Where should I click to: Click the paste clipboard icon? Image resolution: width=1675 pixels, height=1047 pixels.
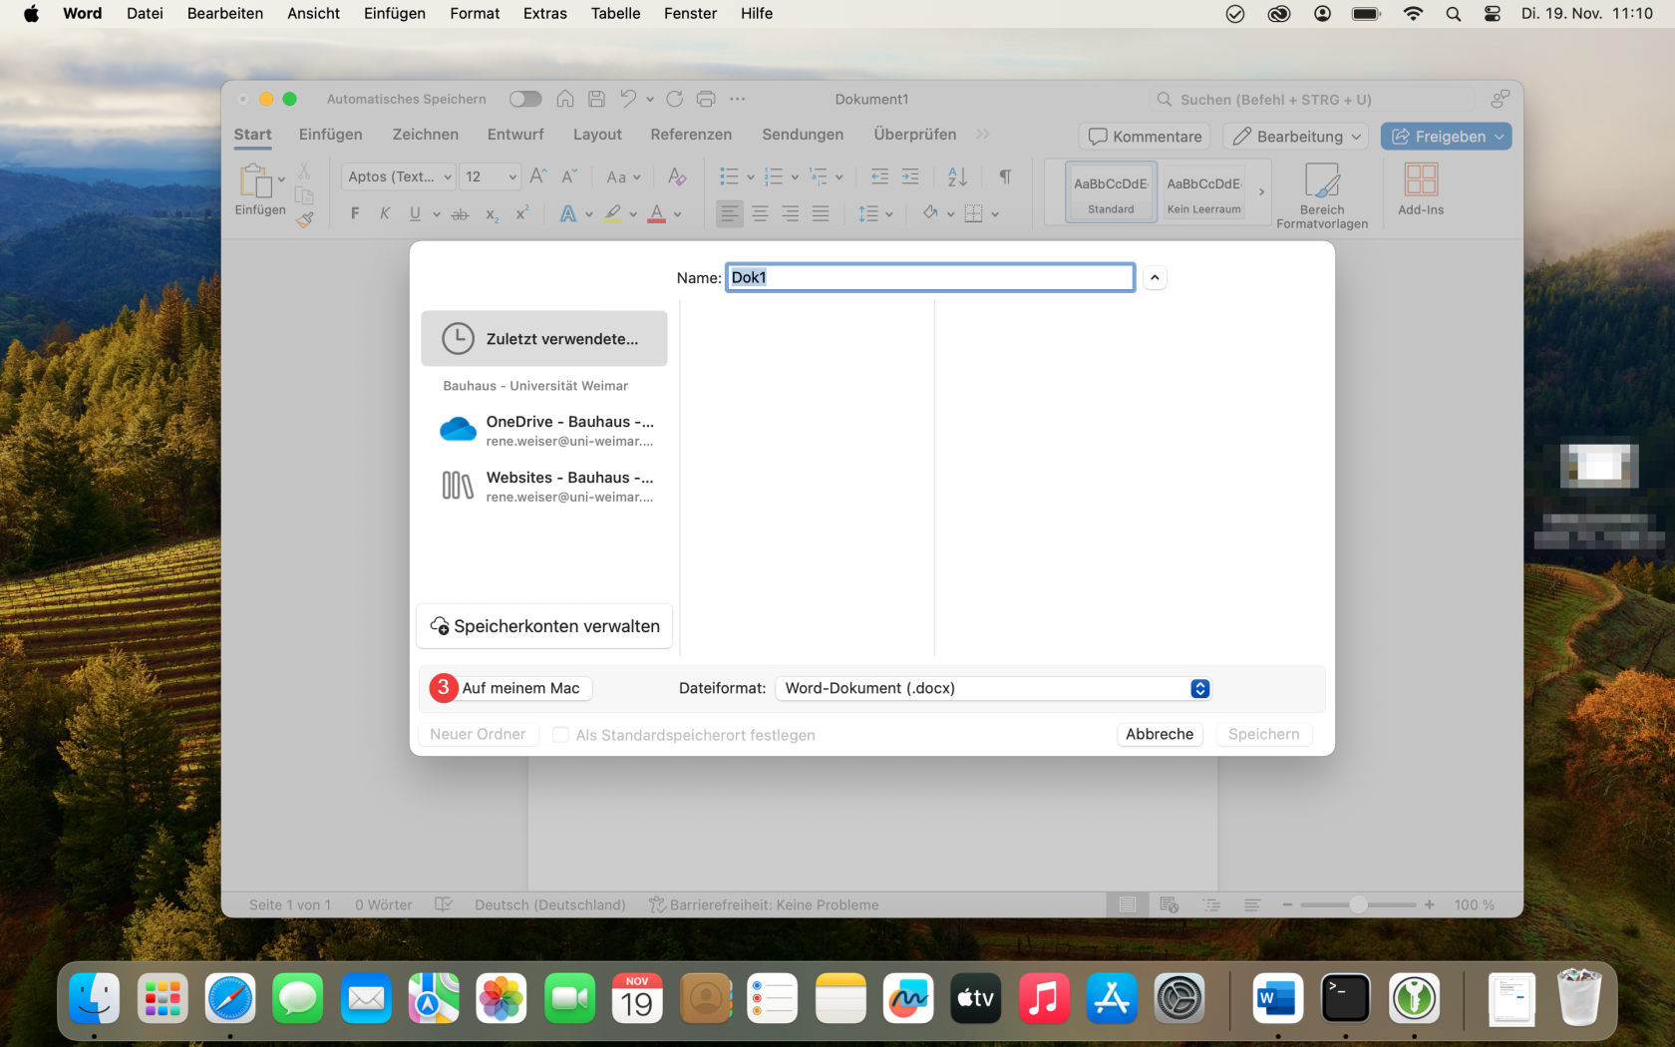pyautogui.click(x=255, y=180)
